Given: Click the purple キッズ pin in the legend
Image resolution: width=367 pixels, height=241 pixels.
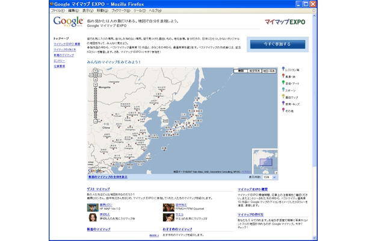Looking at the screenshot, I should [x=283, y=103].
